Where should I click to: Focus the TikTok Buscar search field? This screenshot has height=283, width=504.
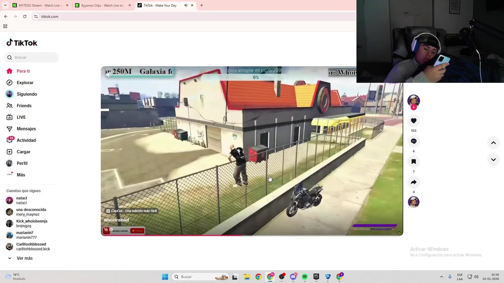tap(31, 57)
